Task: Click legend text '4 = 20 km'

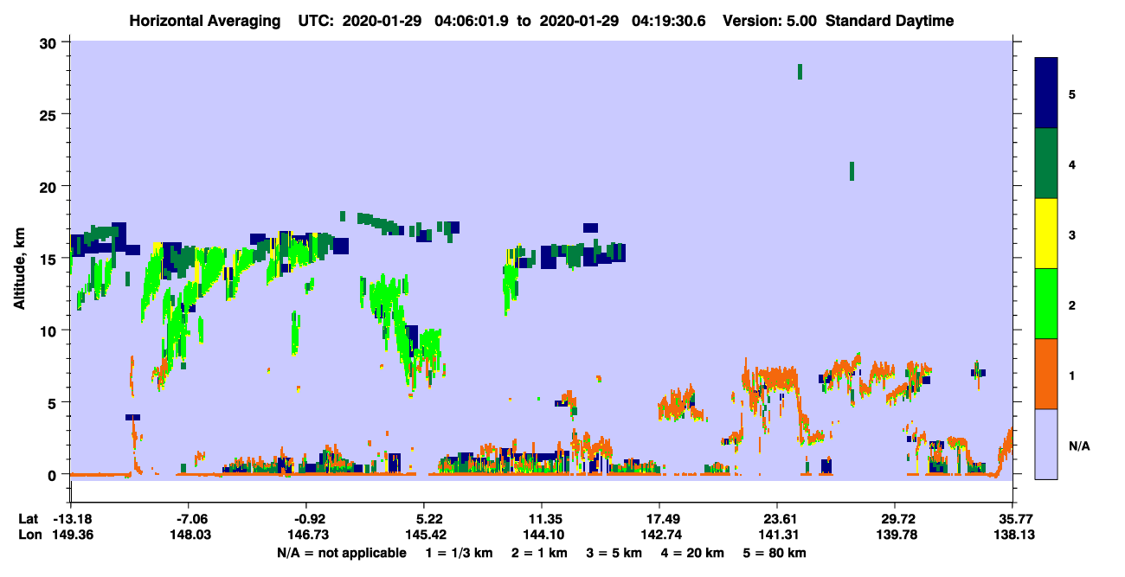Action: (x=692, y=553)
